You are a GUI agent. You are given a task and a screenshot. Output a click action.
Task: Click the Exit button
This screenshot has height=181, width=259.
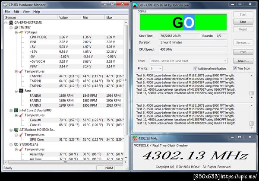click(x=243, y=52)
